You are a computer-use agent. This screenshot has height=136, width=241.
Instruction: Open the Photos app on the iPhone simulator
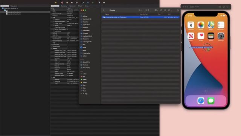201,25
